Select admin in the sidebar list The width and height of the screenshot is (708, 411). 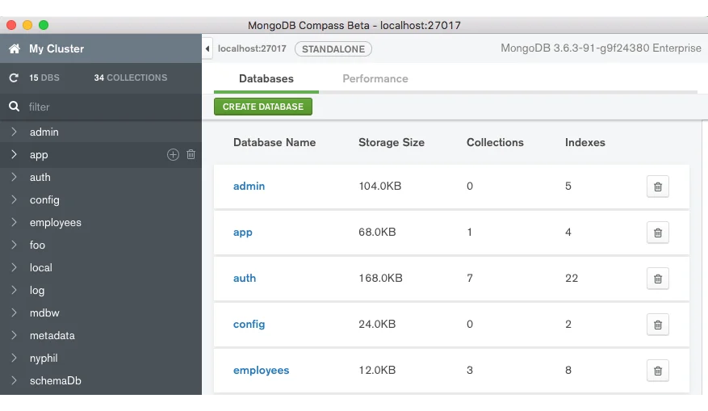[44, 132]
